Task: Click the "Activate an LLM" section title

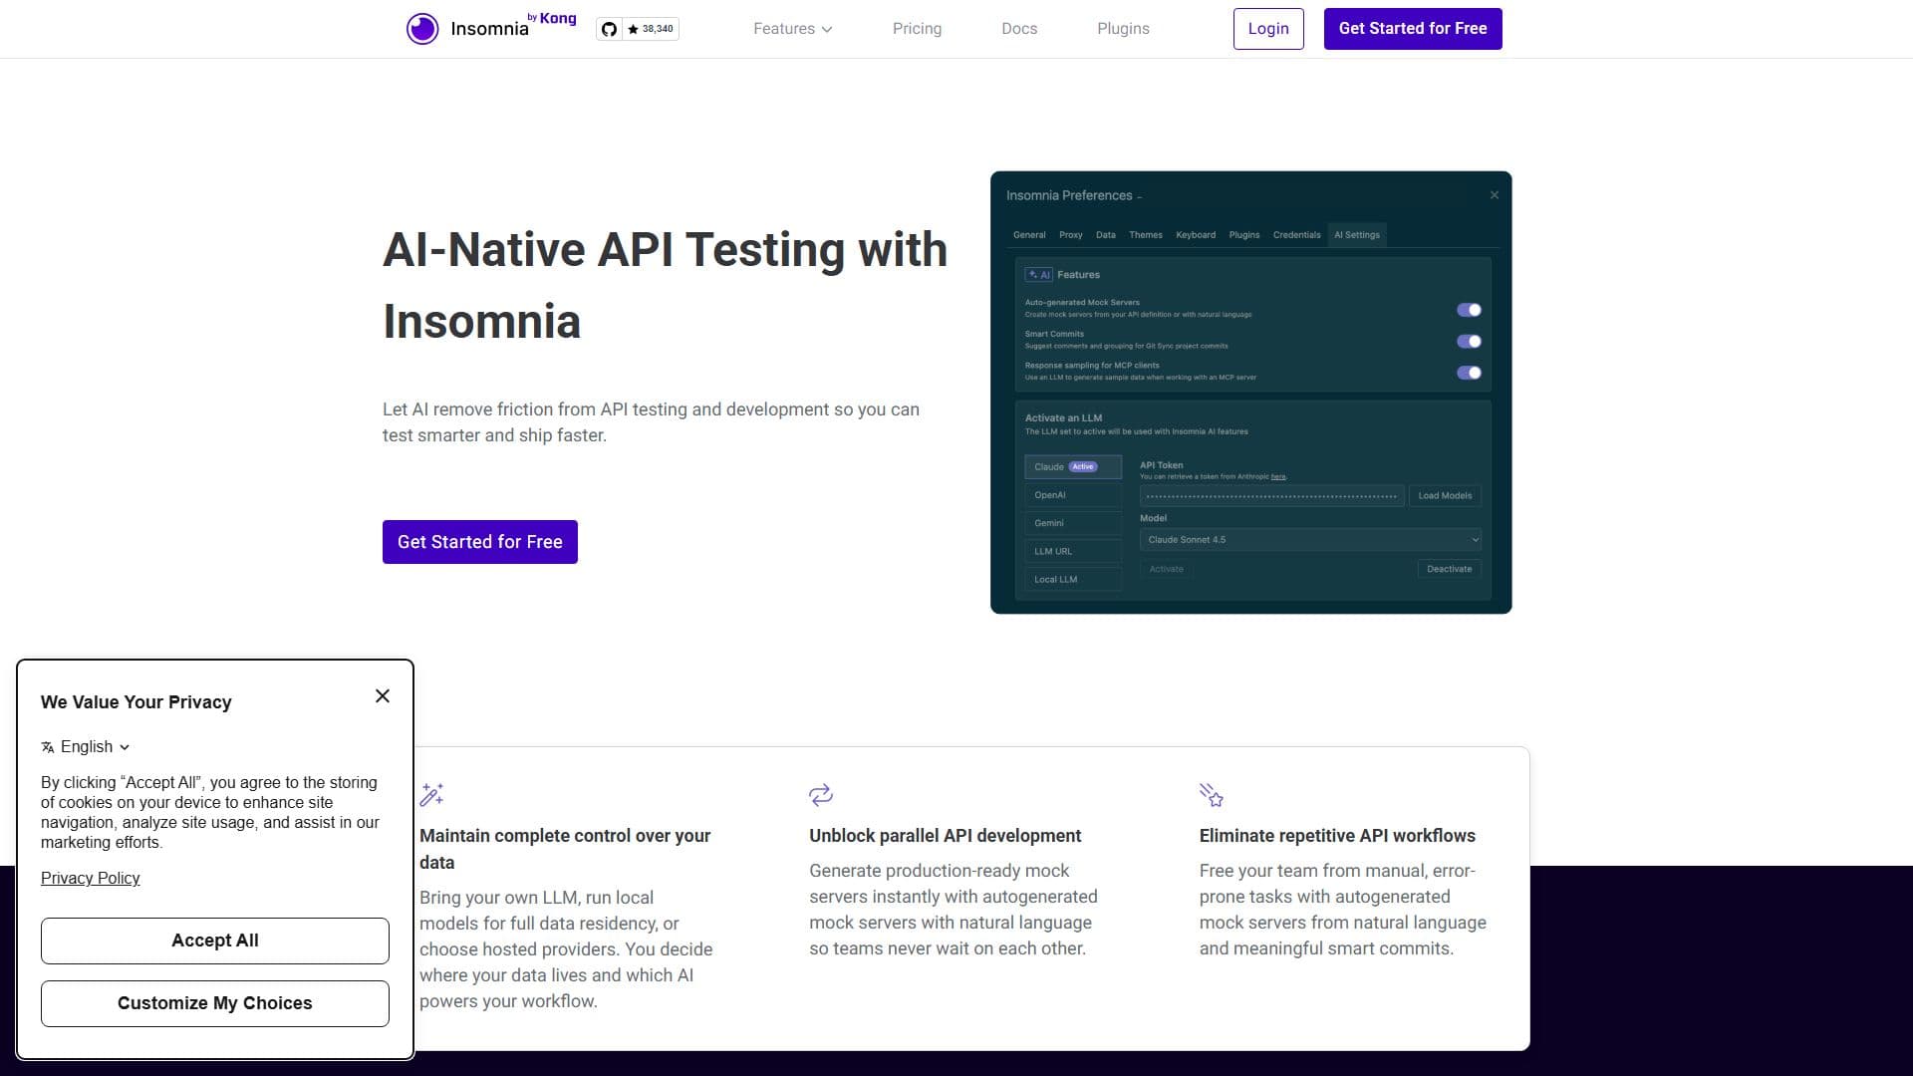Action: coord(1063,418)
